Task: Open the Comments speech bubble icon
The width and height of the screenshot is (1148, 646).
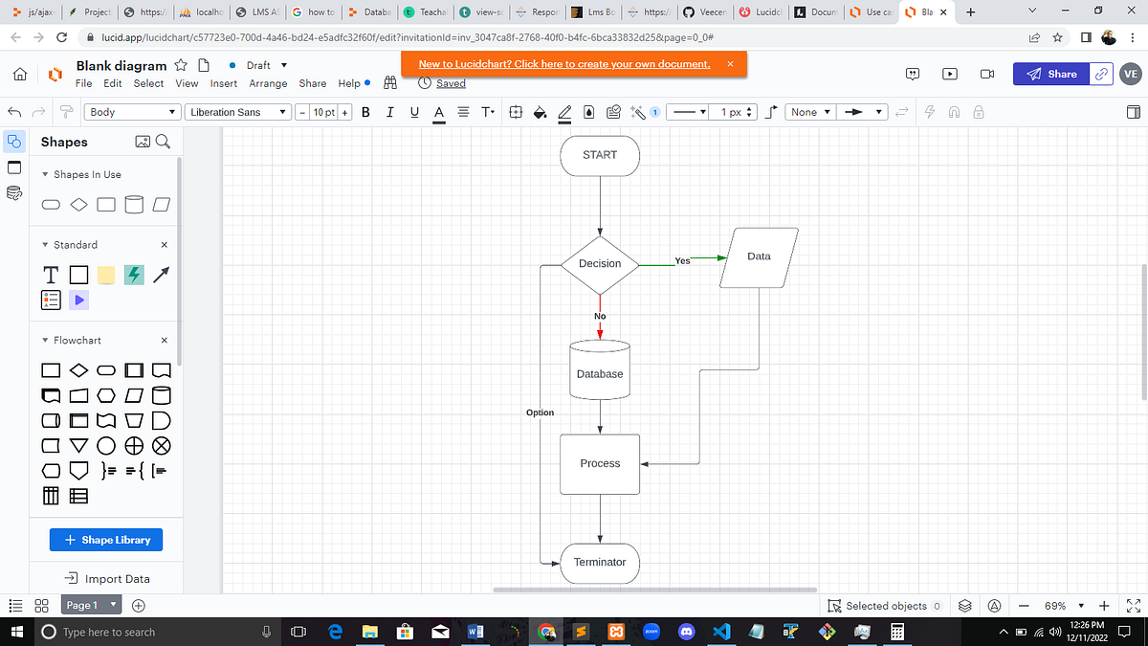Action: 912,74
